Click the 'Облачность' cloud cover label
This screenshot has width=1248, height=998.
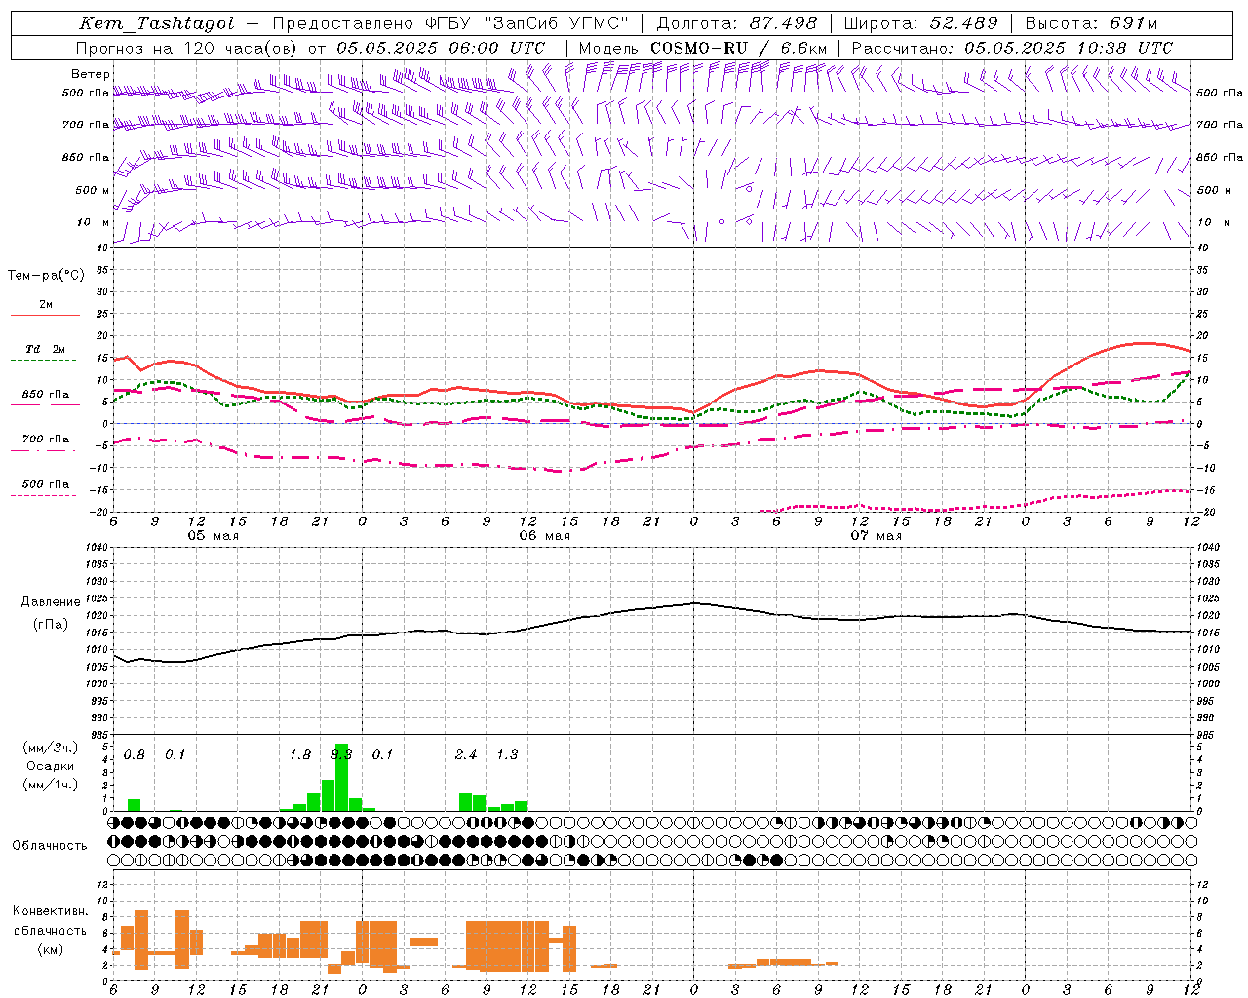point(50,846)
